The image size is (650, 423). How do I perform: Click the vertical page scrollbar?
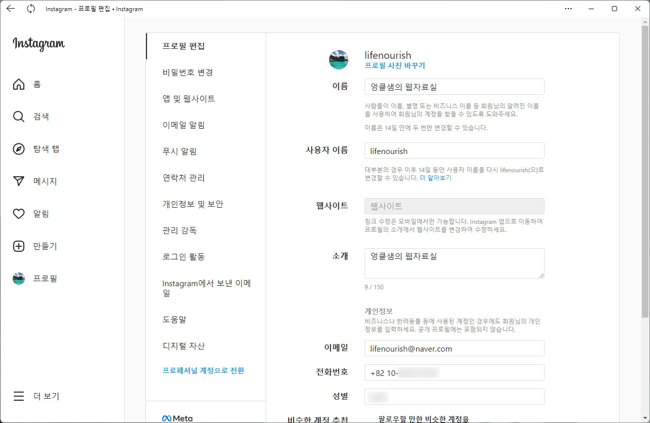pos(645,171)
